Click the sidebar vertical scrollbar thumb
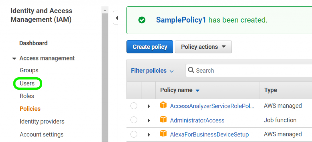Image resolution: width=312 pixels, height=142 pixels. pyautogui.click(x=105, y=77)
